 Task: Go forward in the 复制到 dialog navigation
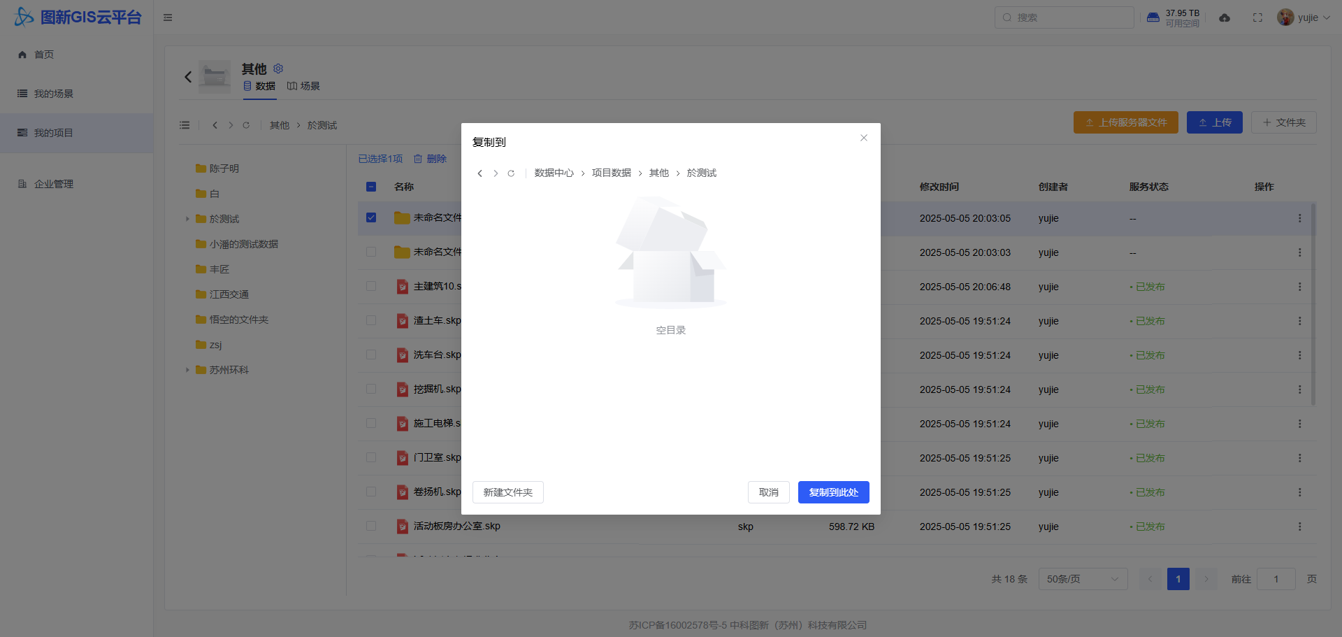(x=496, y=173)
